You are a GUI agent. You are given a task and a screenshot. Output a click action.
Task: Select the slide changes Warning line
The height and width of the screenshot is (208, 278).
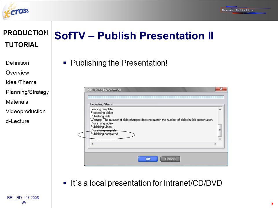(152, 120)
